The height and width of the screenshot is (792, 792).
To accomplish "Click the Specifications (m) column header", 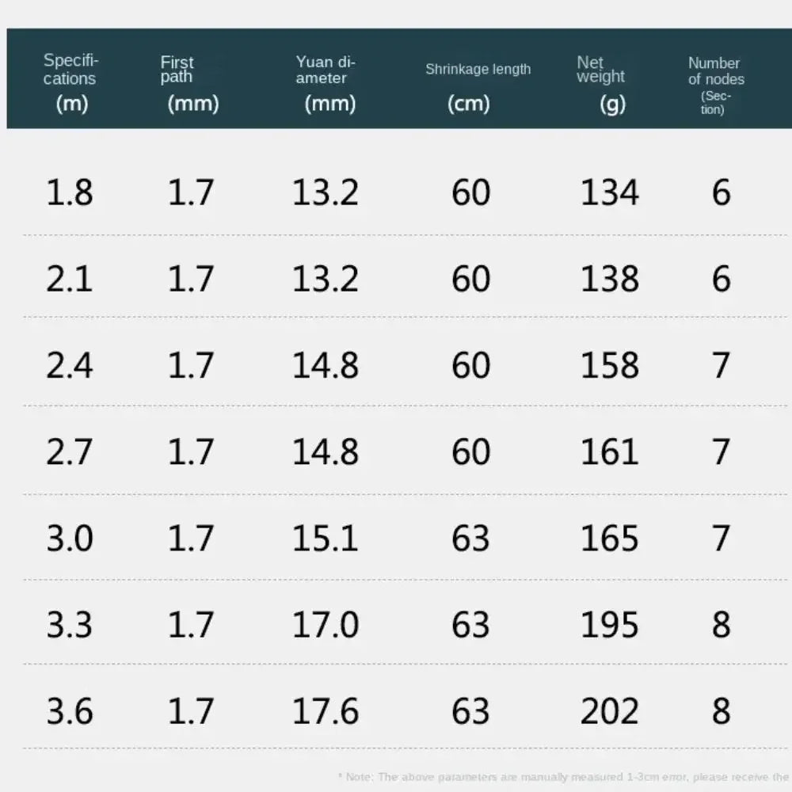I will [70, 83].
